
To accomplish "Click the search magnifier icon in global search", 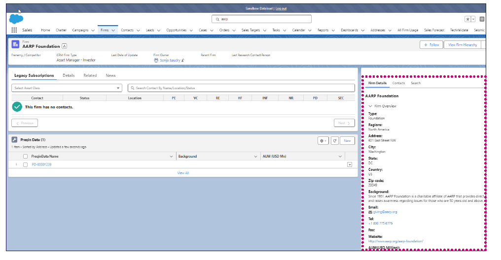I will 217,19.
